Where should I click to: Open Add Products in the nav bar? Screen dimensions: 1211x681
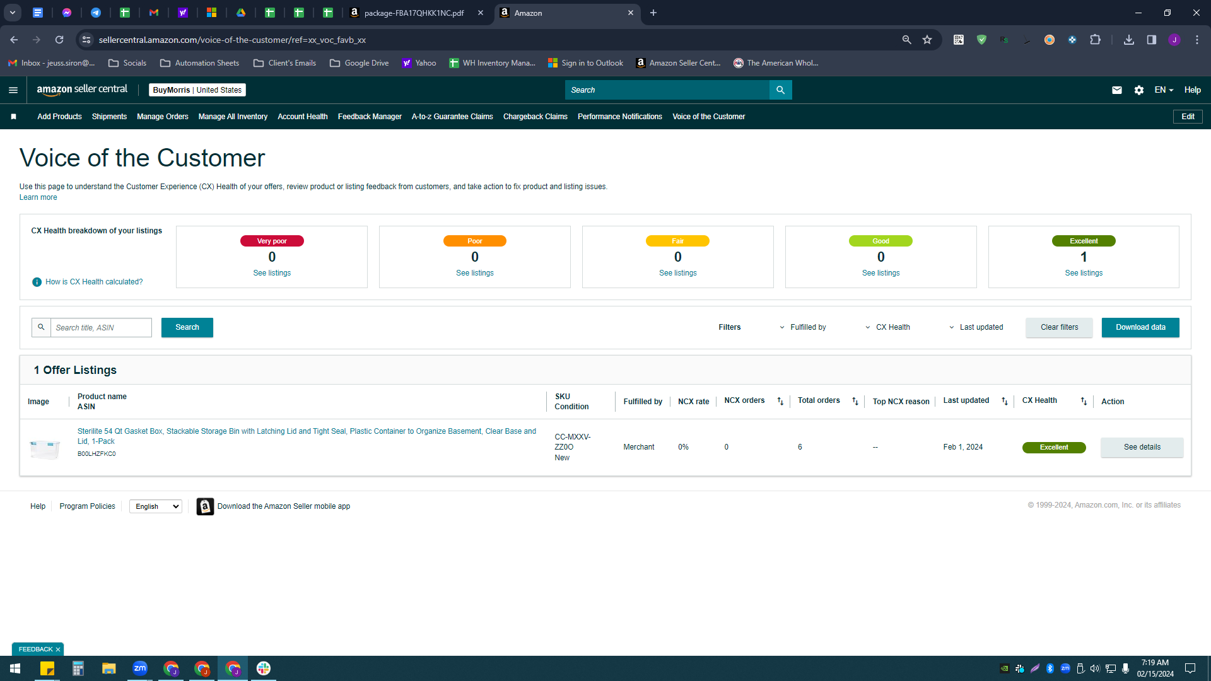pos(59,117)
